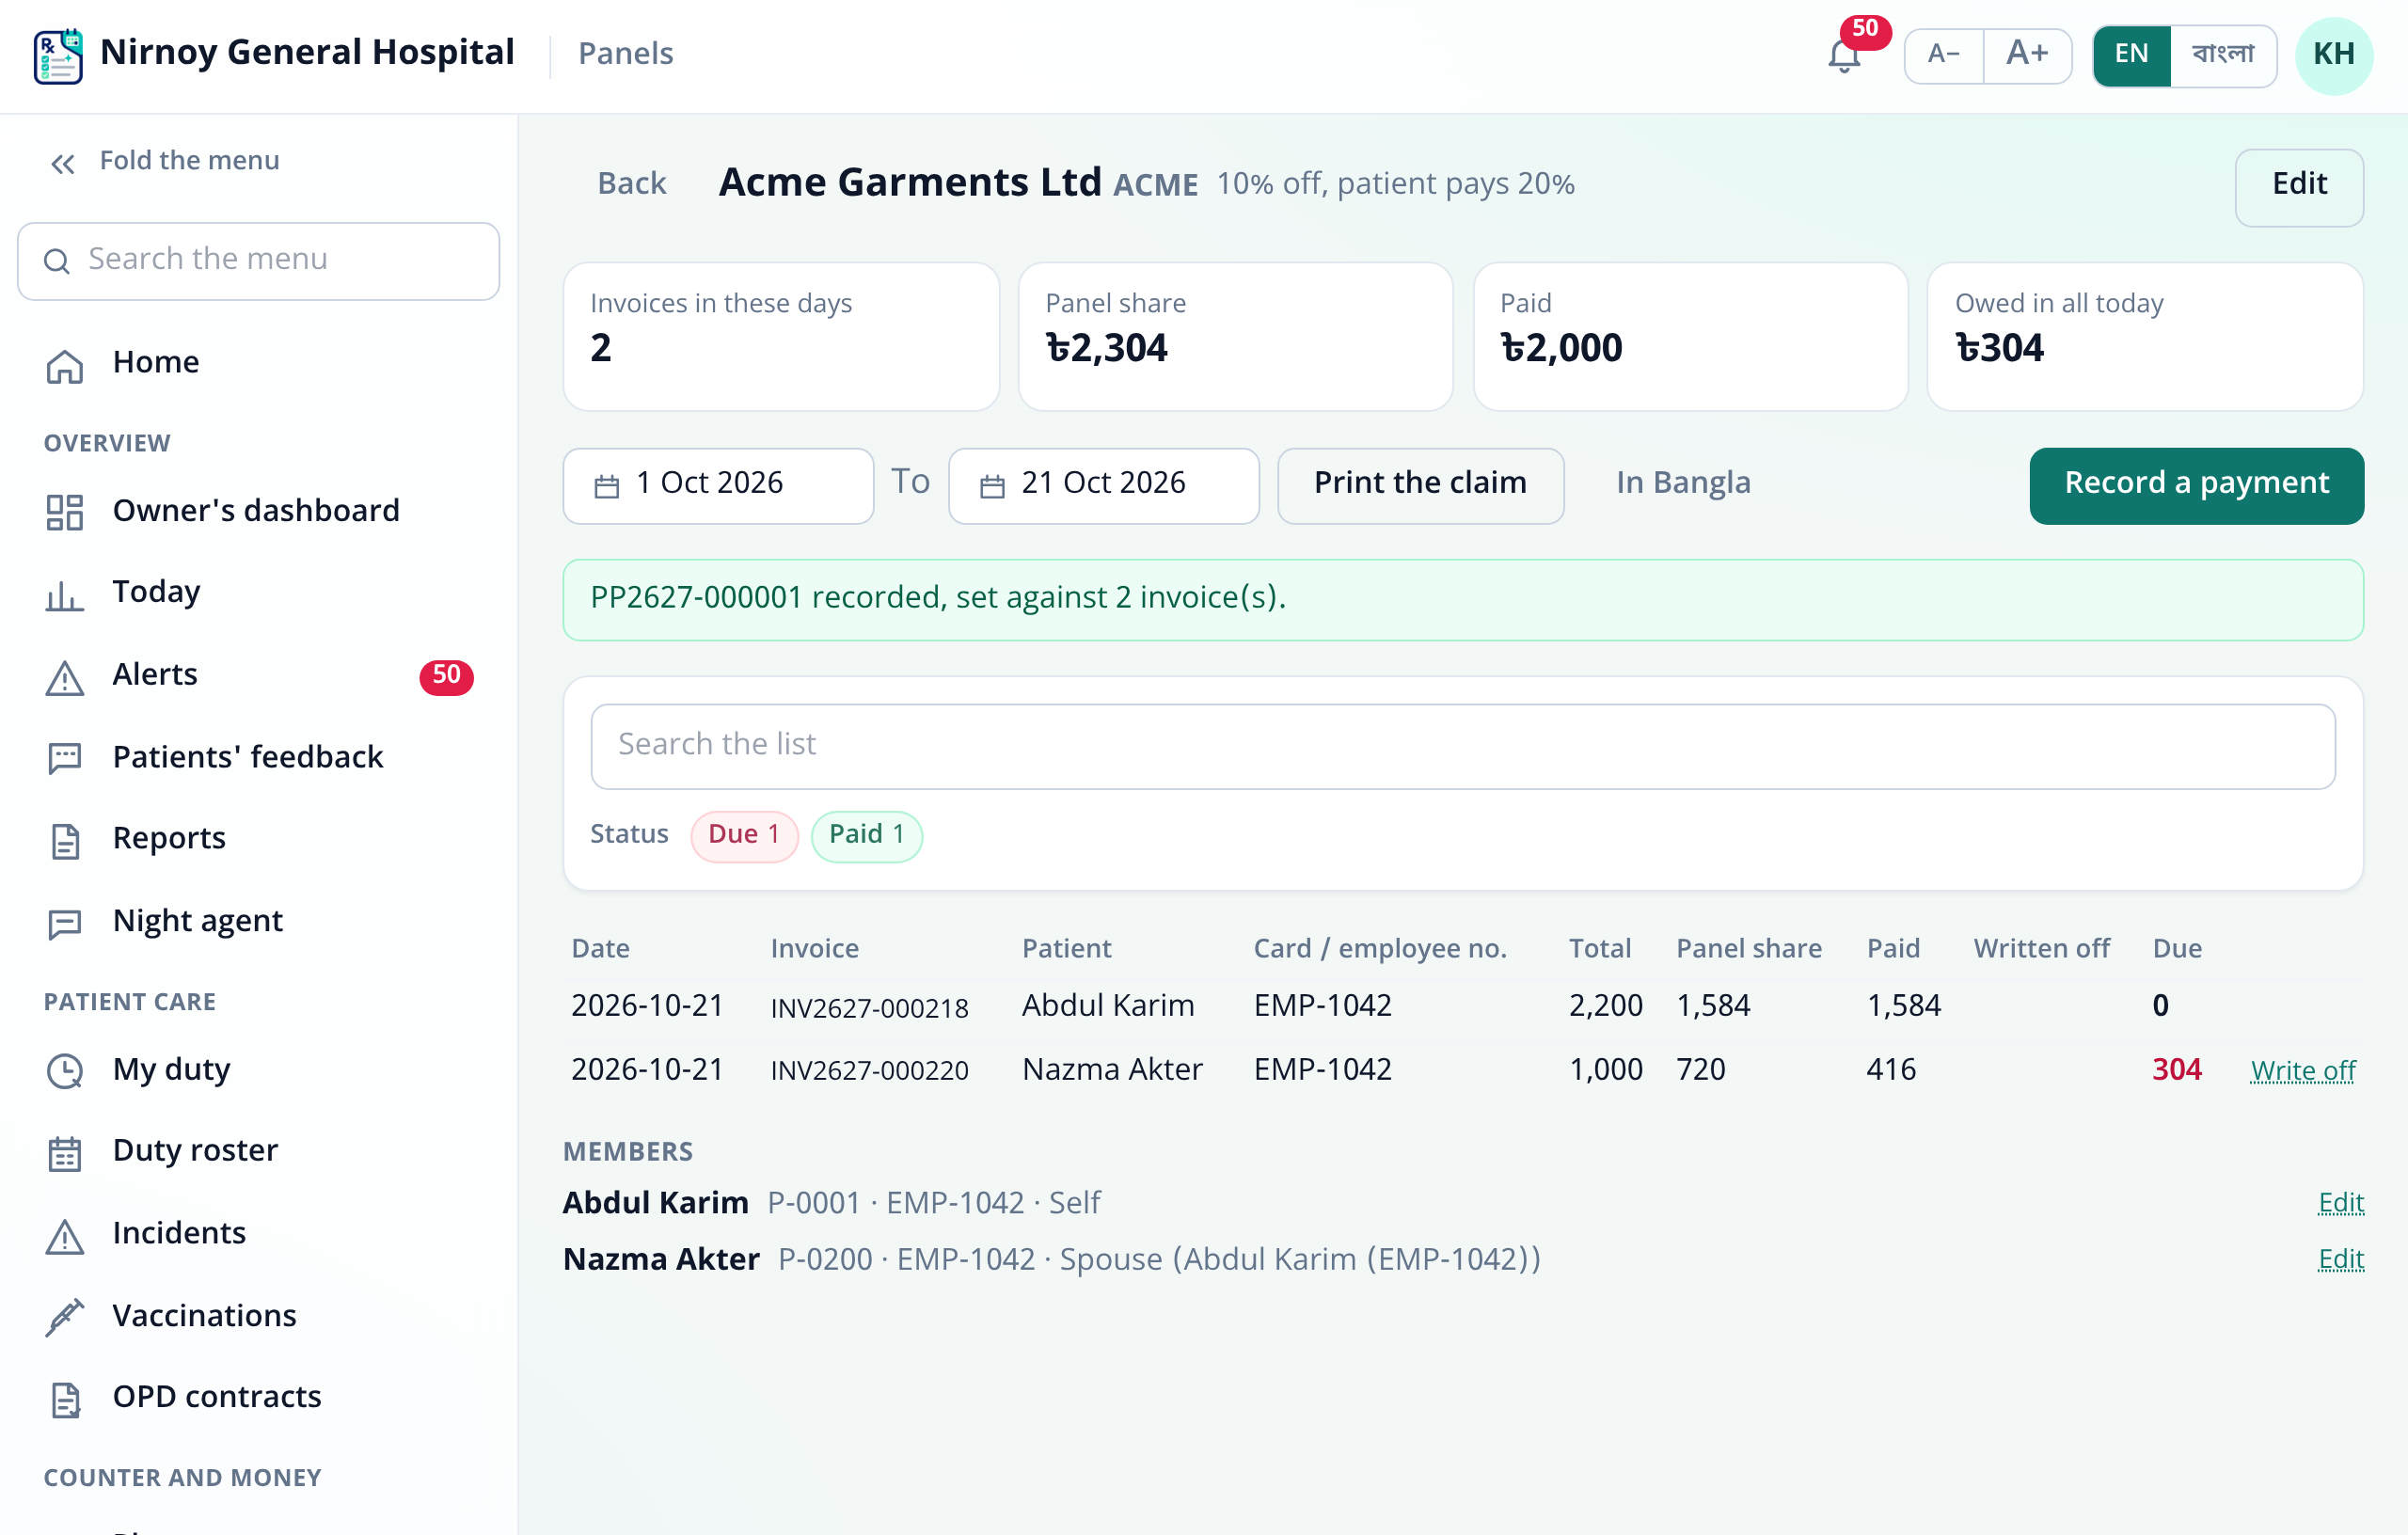The image size is (2408, 1535).
Task: Click Record a payment
Action: pyautogui.click(x=2196, y=486)
